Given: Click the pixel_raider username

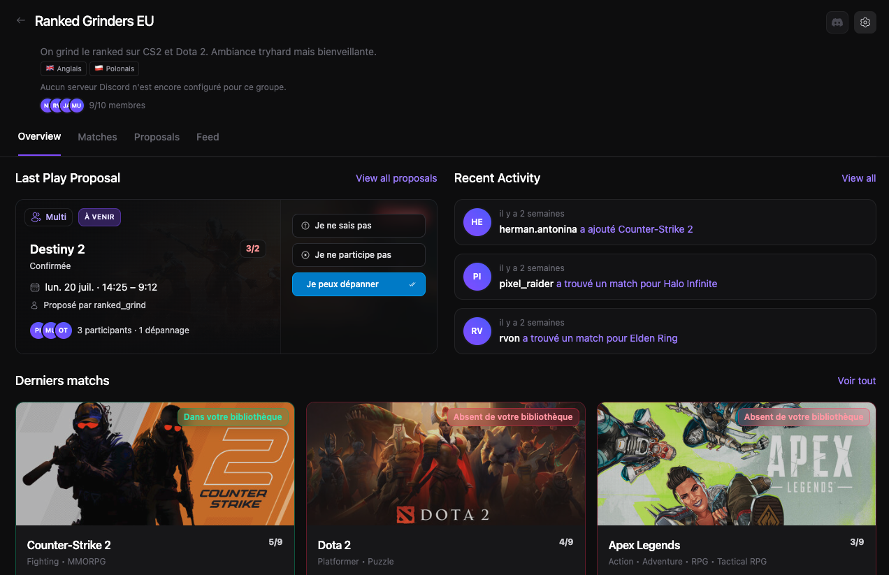Looking at the screenshot, I should (x=526, y=284).
